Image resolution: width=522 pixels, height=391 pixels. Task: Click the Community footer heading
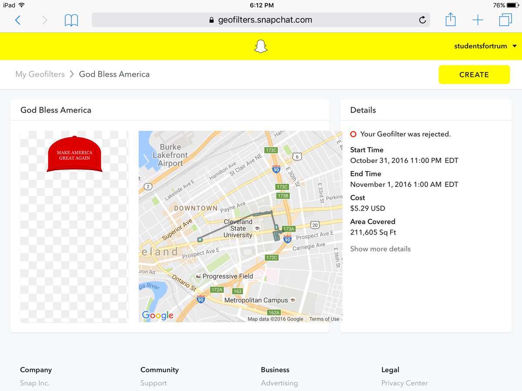tap(160, 370)
